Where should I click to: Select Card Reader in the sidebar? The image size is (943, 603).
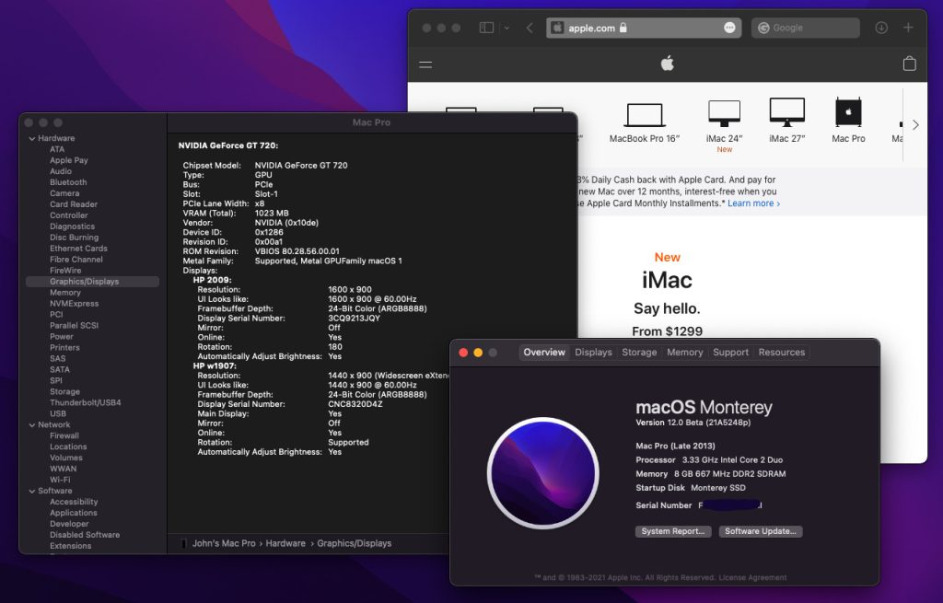pyautogui.click(x=74, y=204)
